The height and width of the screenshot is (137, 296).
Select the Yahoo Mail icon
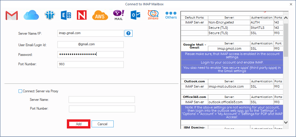click(x=119, y=15)
